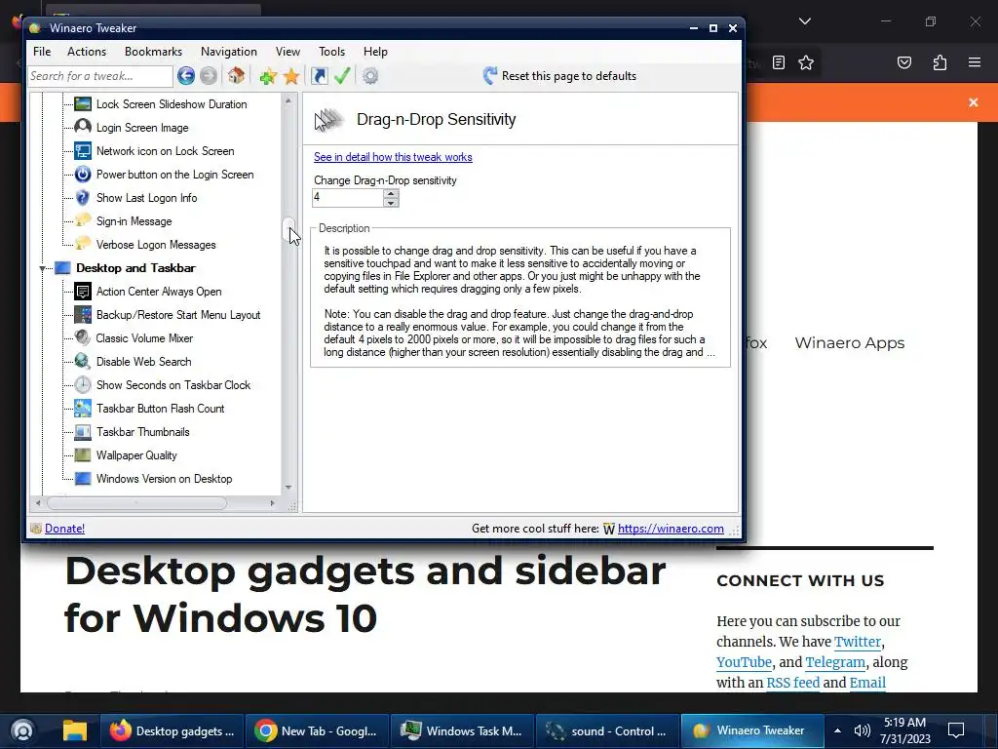Open the Tools menu
The height and width of the screenshot is (749, 998).
[x=331, y=52]
